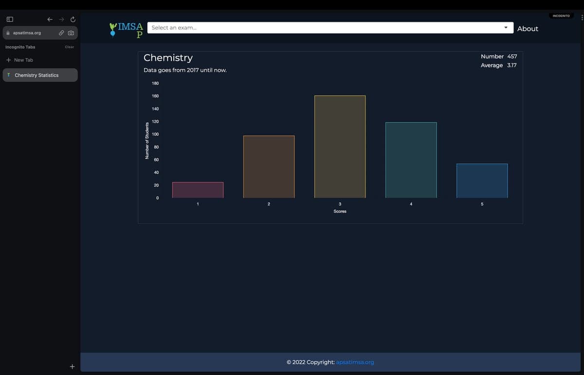Take a screenshot with camera icon

click(x=71, y=33)
